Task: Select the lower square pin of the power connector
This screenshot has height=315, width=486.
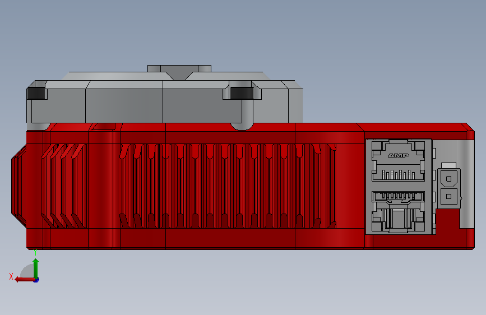Action: [x=448, y=196]
